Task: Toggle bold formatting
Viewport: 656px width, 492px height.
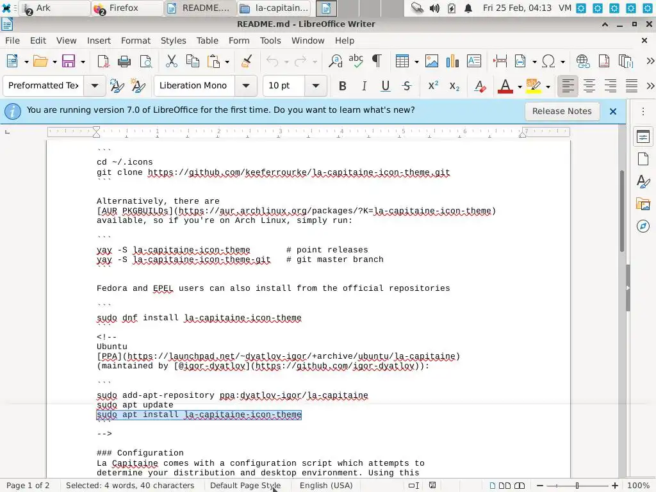Action: pyautogui.click(x=342, y=86)
